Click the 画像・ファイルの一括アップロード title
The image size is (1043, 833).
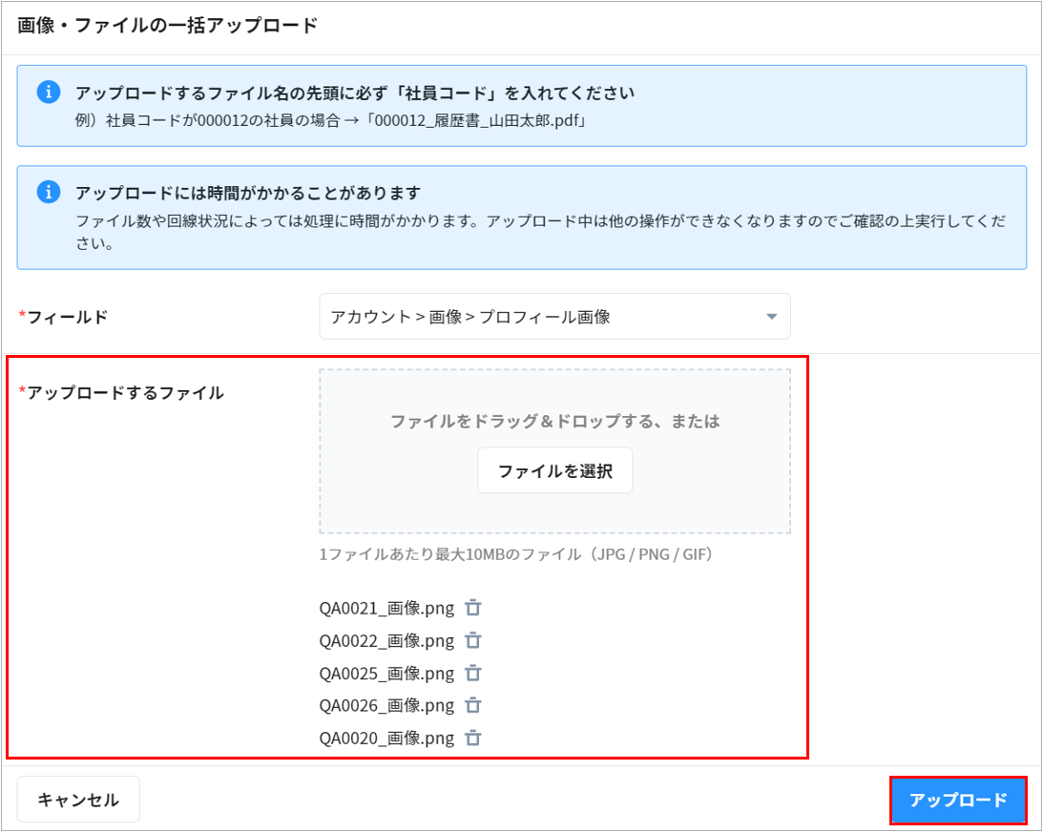tap(167, 26)
